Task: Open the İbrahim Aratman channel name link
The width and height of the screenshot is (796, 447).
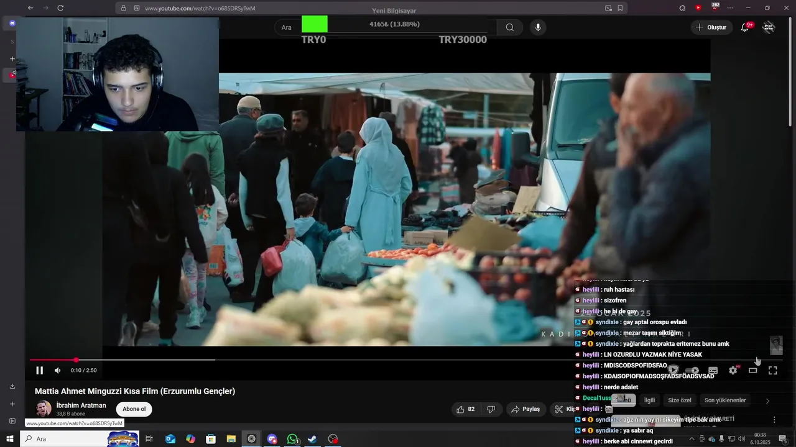Action: [x=81, y=405]
